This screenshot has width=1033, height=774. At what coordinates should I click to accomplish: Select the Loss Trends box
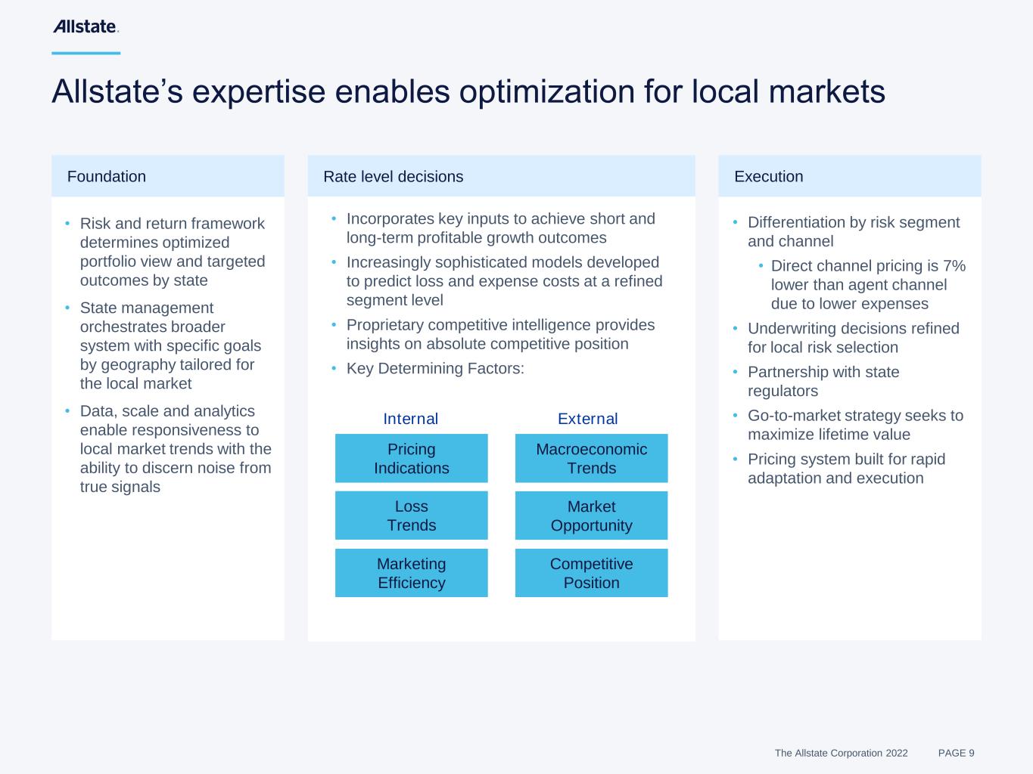pyautogui.click(x=411, y=515)
